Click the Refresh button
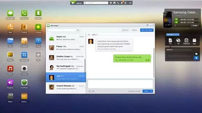 (x=125, y=30)
